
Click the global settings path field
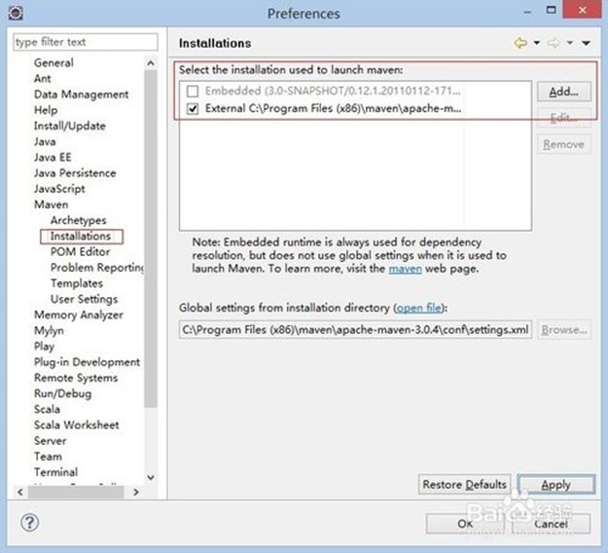pyautogui.click(x=355, y=330)
